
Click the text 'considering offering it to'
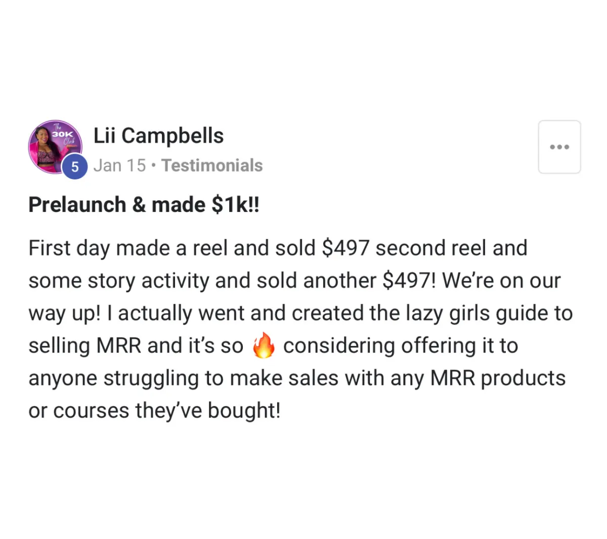[x=401, y=346]
